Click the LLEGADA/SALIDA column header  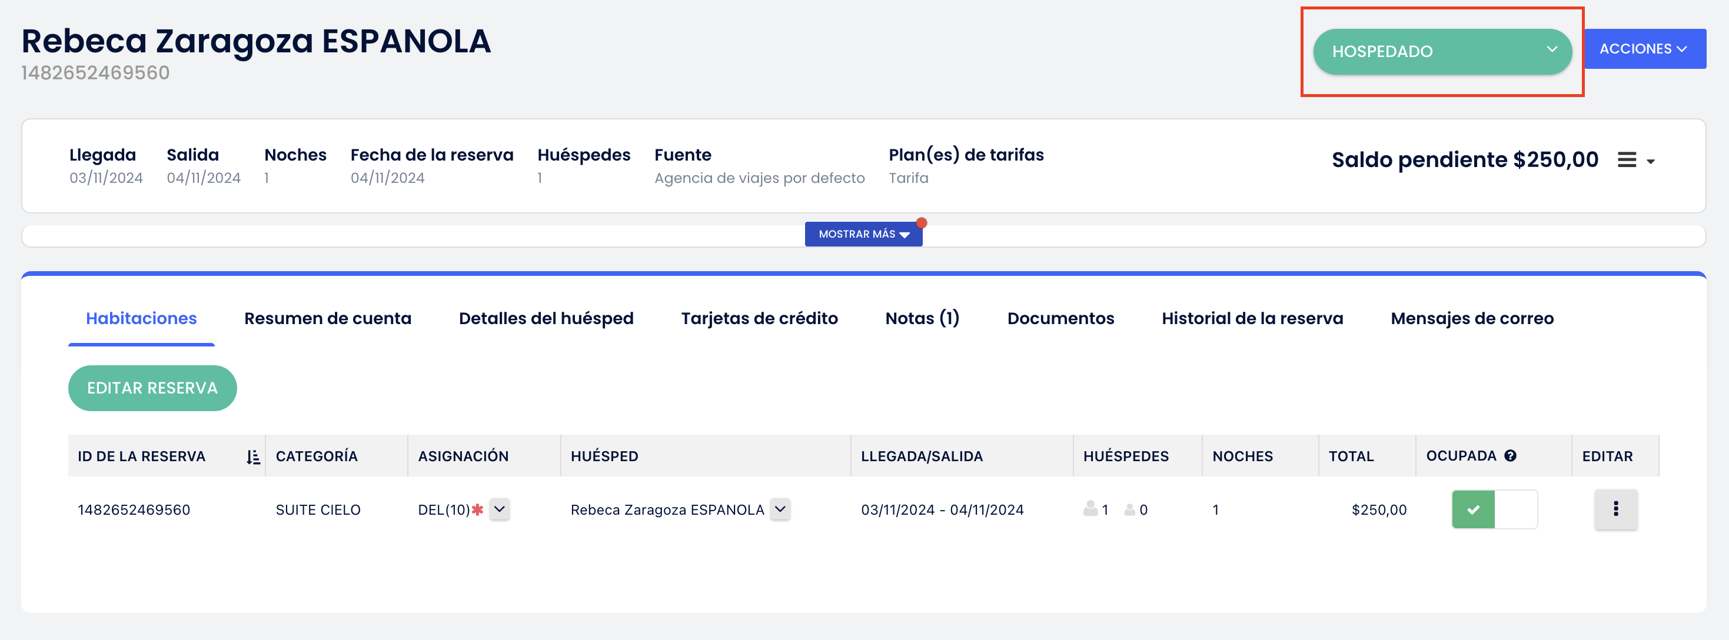[x=922, y=456]
